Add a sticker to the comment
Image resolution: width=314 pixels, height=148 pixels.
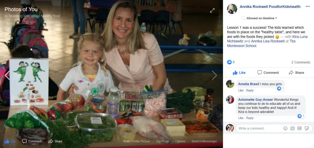[307, 128]
